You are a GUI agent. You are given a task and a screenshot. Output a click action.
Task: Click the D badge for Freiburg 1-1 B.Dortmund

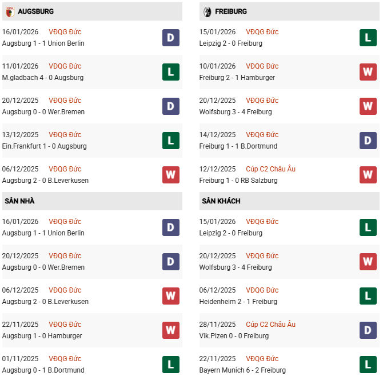pos(368,141)
